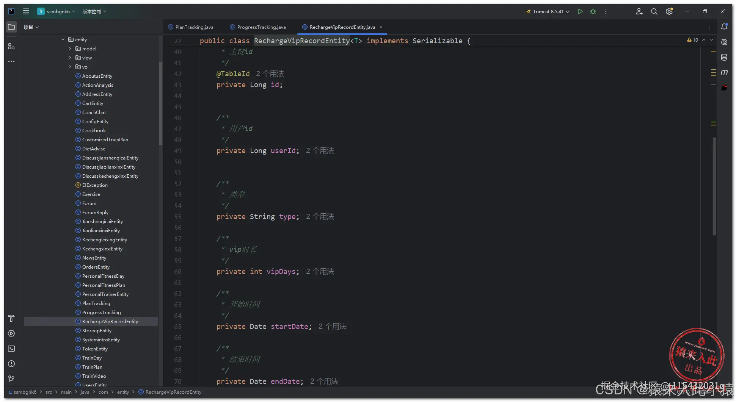
Task: Click the editor vertical scrollbar thumb
Action: tap(714, 186)
